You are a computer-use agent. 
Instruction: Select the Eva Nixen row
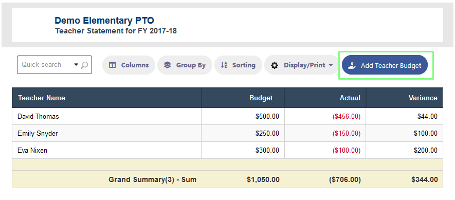pyautogui.click(x=227, y=150)
